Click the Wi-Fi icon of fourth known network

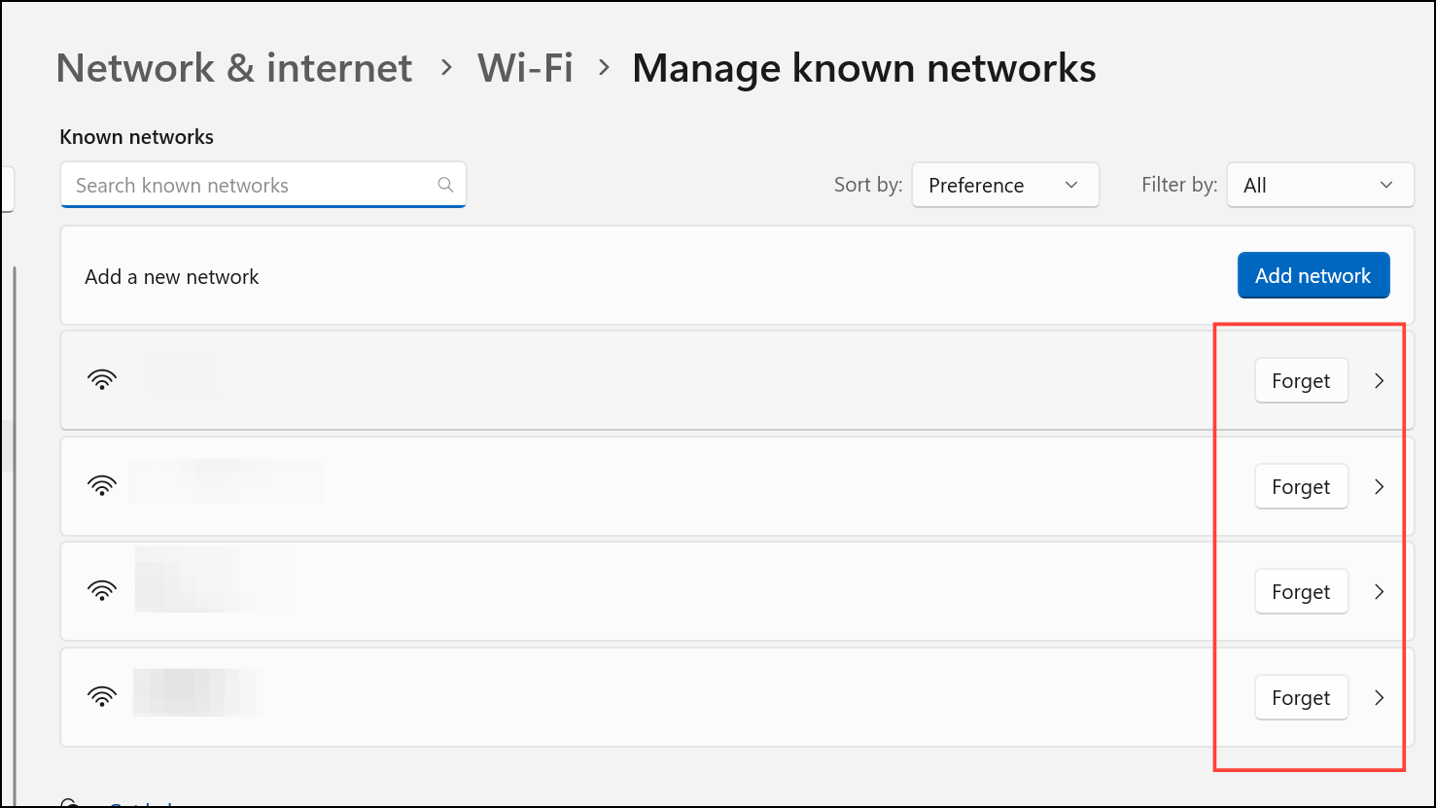click(x=102, y=696)
